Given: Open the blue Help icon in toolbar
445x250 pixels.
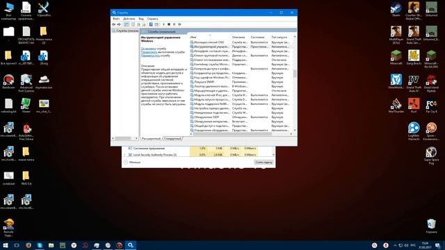Looking at the screenshot, I should coord(151,24).
